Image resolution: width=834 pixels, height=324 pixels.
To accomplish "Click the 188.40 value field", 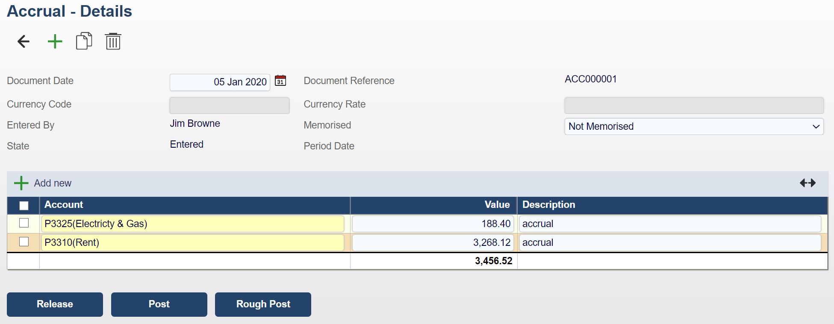I will (433, 224).
